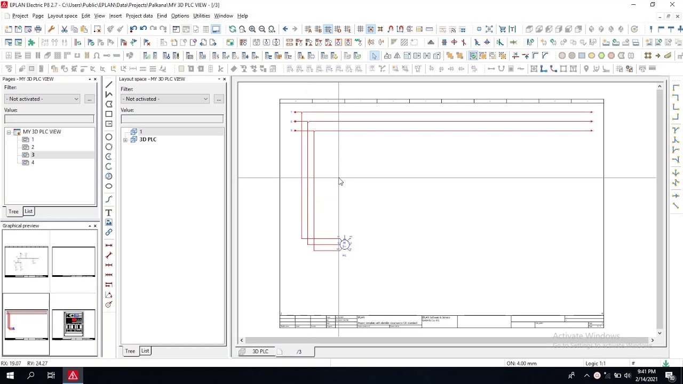
Task: Select the Insert image tool
Action: [109, 222]
